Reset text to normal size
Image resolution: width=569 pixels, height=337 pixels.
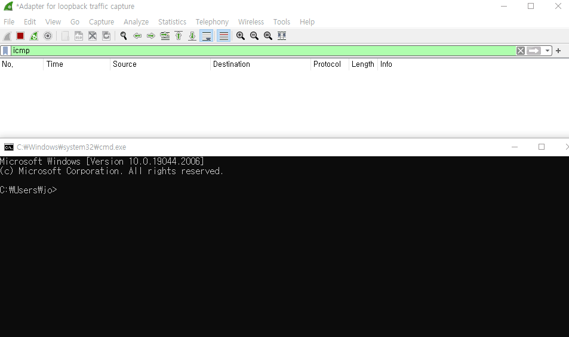click(268, 36)
